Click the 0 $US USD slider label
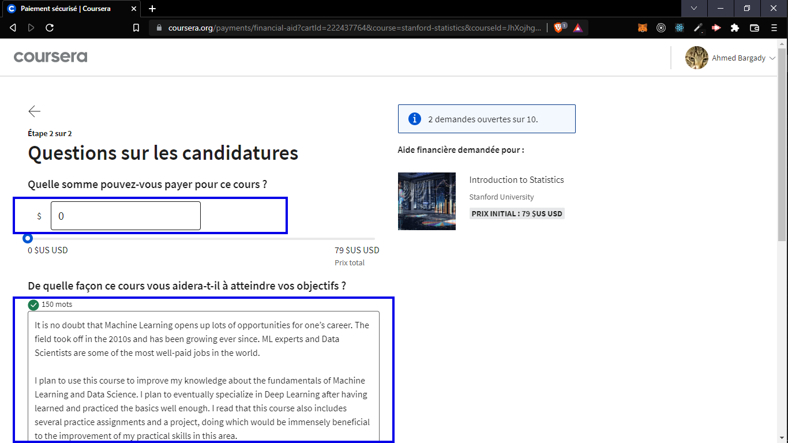 click(48, 250)
